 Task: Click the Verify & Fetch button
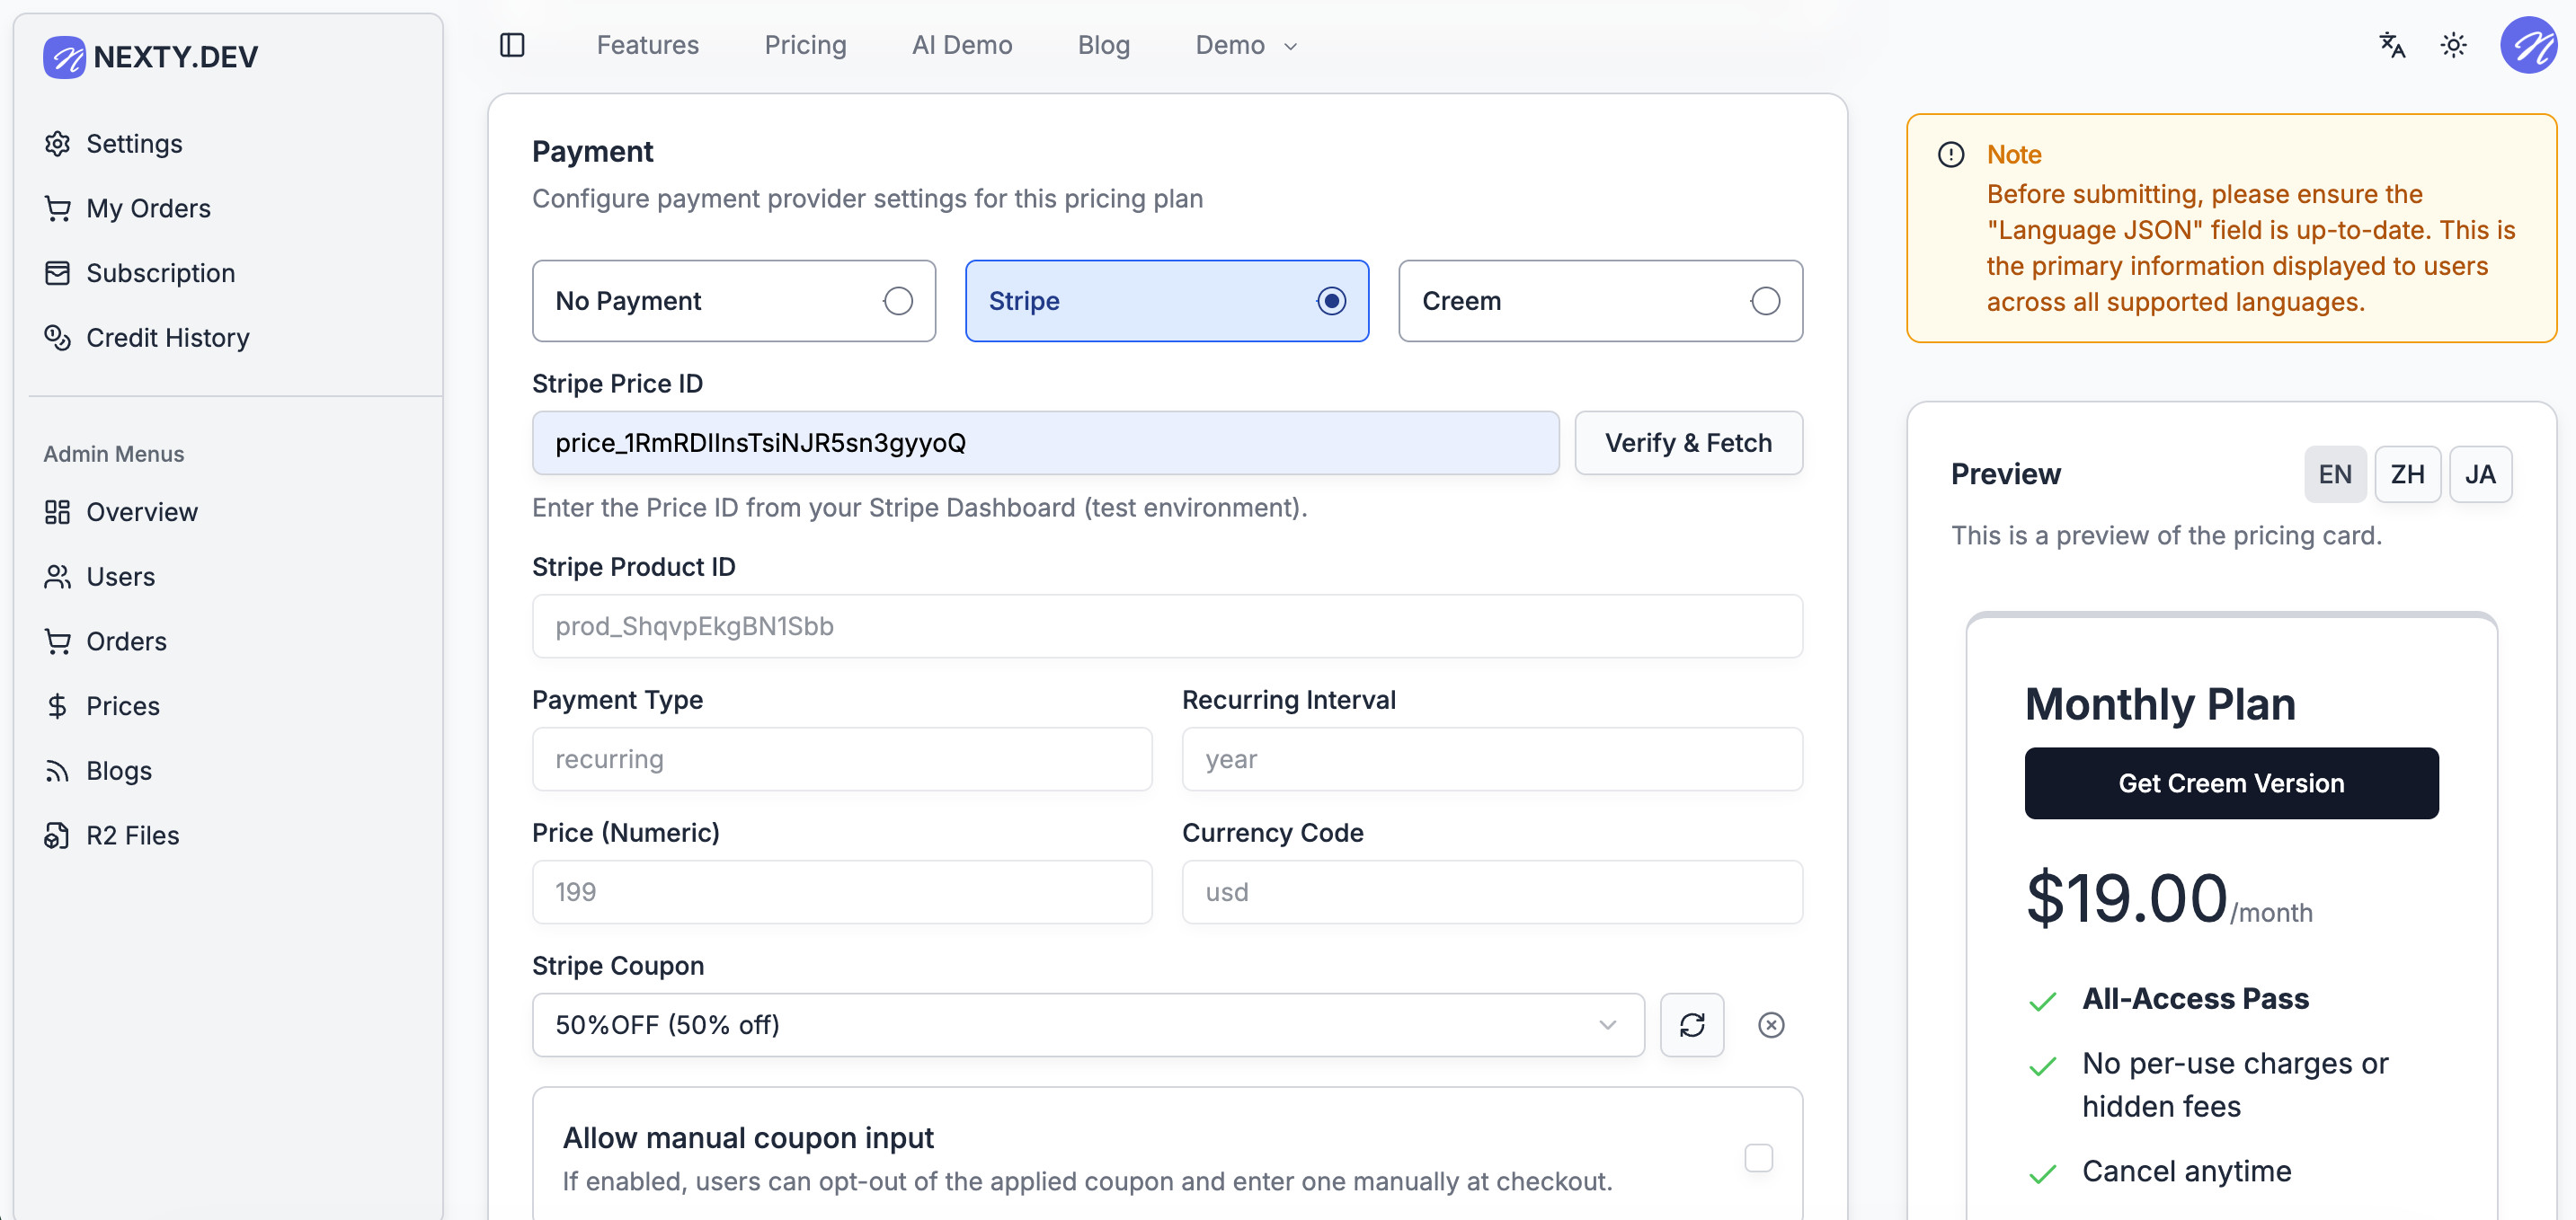(1687, 443)
